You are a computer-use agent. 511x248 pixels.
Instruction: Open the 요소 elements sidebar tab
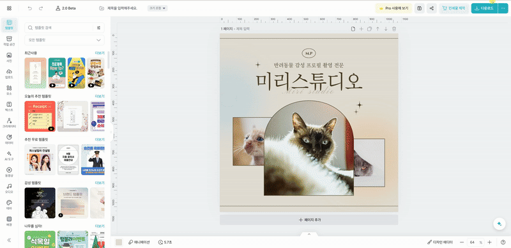point(9,90)
